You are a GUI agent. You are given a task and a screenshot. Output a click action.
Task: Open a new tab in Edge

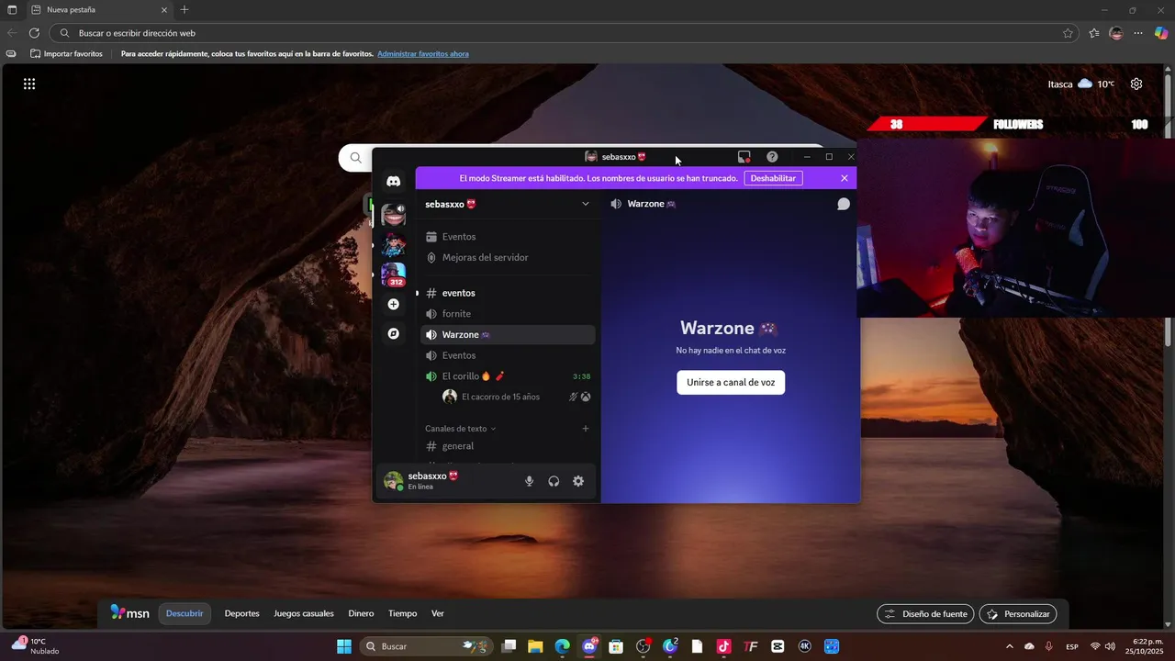(x=185, y=9)
